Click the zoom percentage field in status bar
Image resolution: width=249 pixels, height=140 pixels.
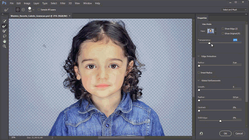click(x=13, y=137)
